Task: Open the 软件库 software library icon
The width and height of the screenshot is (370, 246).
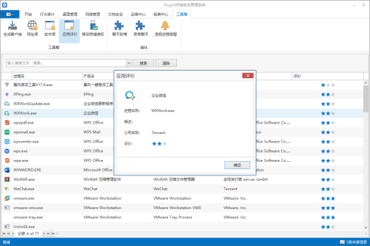Action: point(50,26)
